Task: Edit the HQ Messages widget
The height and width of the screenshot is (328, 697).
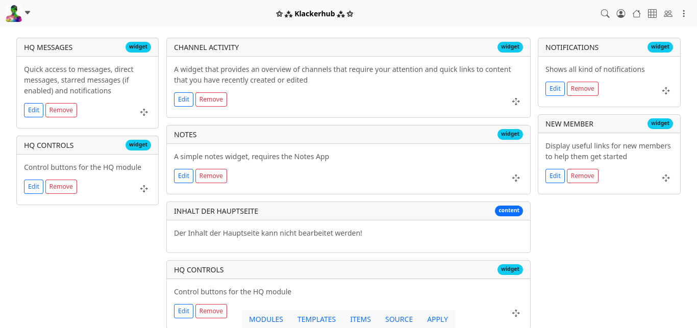Action: pos(34,110)
